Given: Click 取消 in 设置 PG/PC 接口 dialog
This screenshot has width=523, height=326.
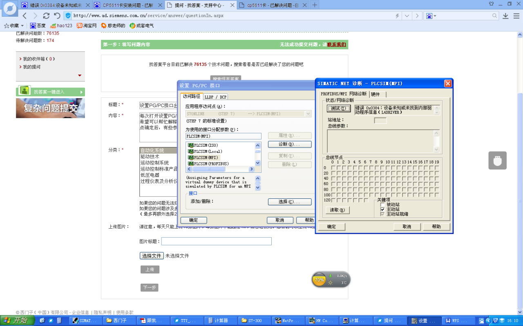Looking at the screenshot, I should point(280,220).
